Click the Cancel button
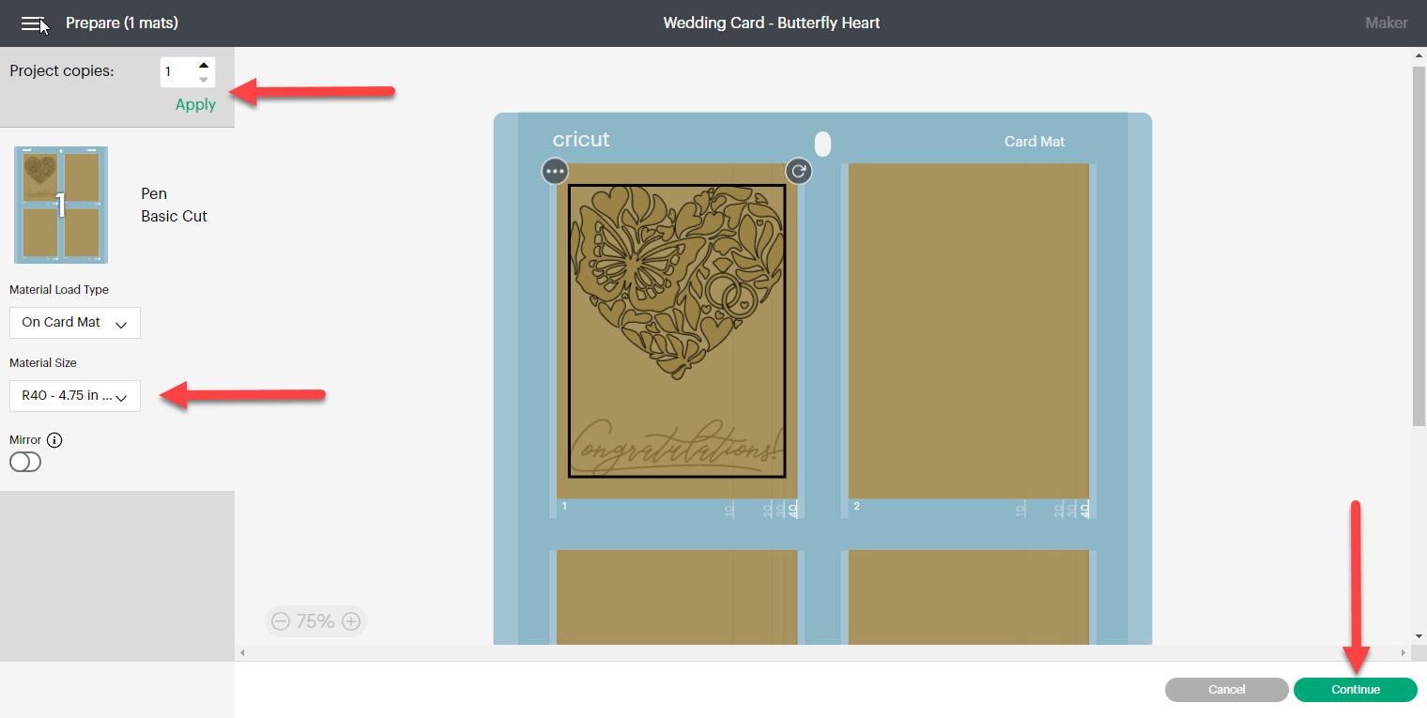Image resolution: width=1427 pixels, height=718 pixels. (1226, 690)
